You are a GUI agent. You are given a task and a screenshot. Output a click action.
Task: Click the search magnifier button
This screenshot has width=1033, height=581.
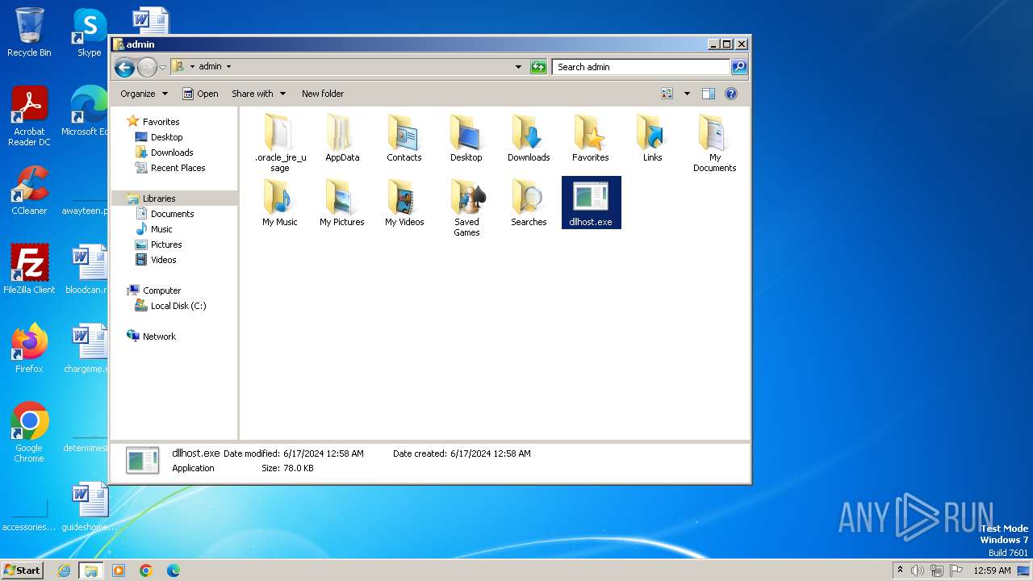[738, 67]
